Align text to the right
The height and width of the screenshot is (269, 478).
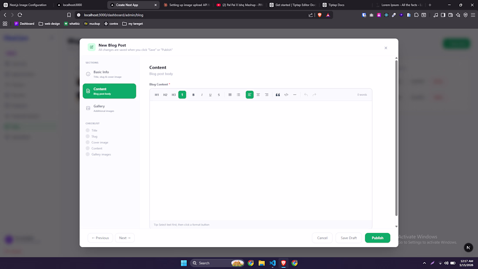click(x=266, y=95)
